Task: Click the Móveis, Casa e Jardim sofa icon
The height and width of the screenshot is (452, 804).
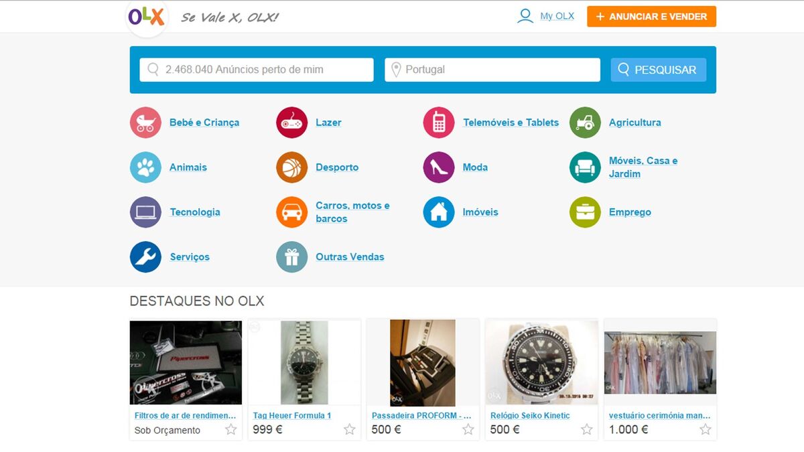Action: [585, 167]
